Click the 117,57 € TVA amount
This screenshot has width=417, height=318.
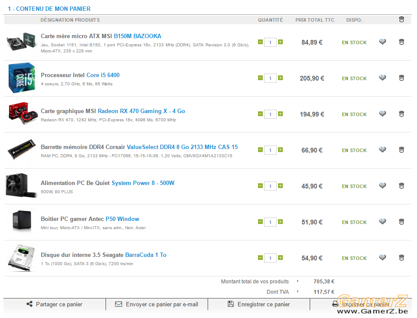(324, 292)
